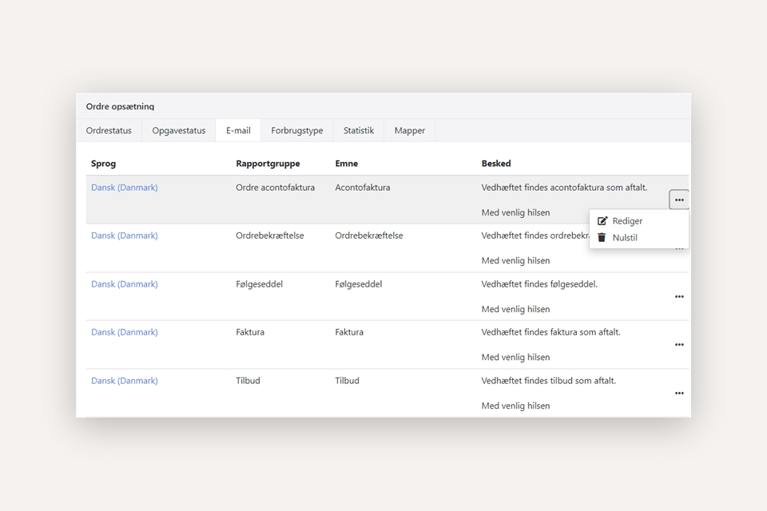Show the three-dot actions for the Tilbud row
Screen dimensions: 767x511
678,394
